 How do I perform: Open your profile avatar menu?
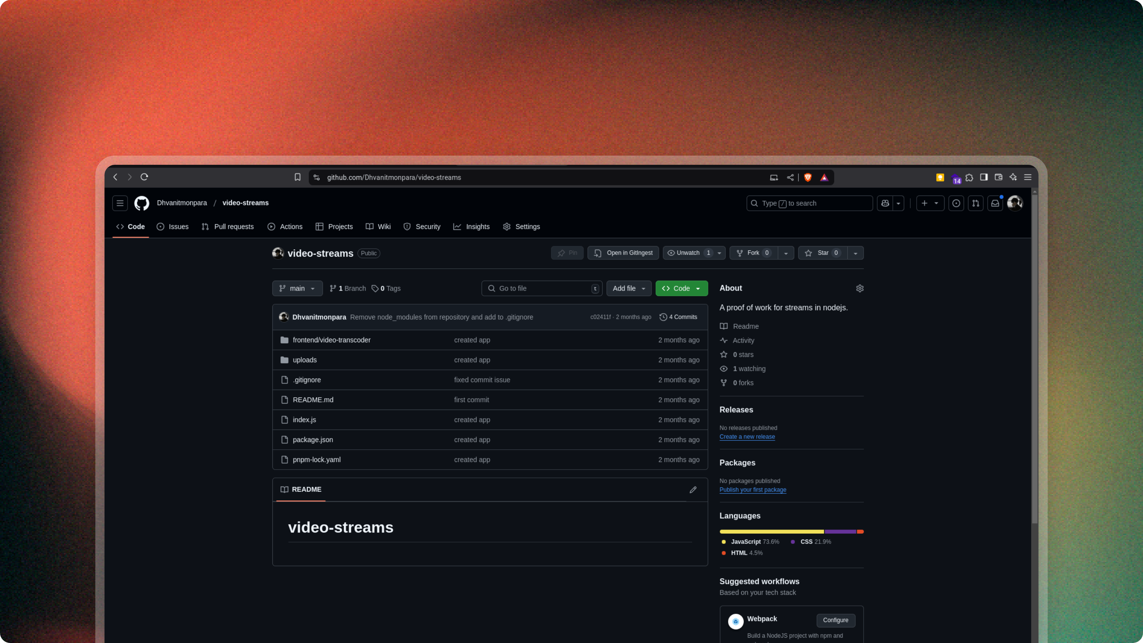click(x=1015, y=203)
